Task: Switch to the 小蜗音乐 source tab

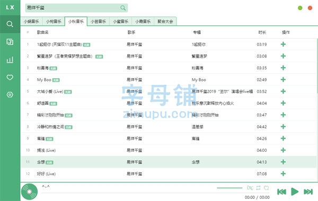Action: click(31, 22)
